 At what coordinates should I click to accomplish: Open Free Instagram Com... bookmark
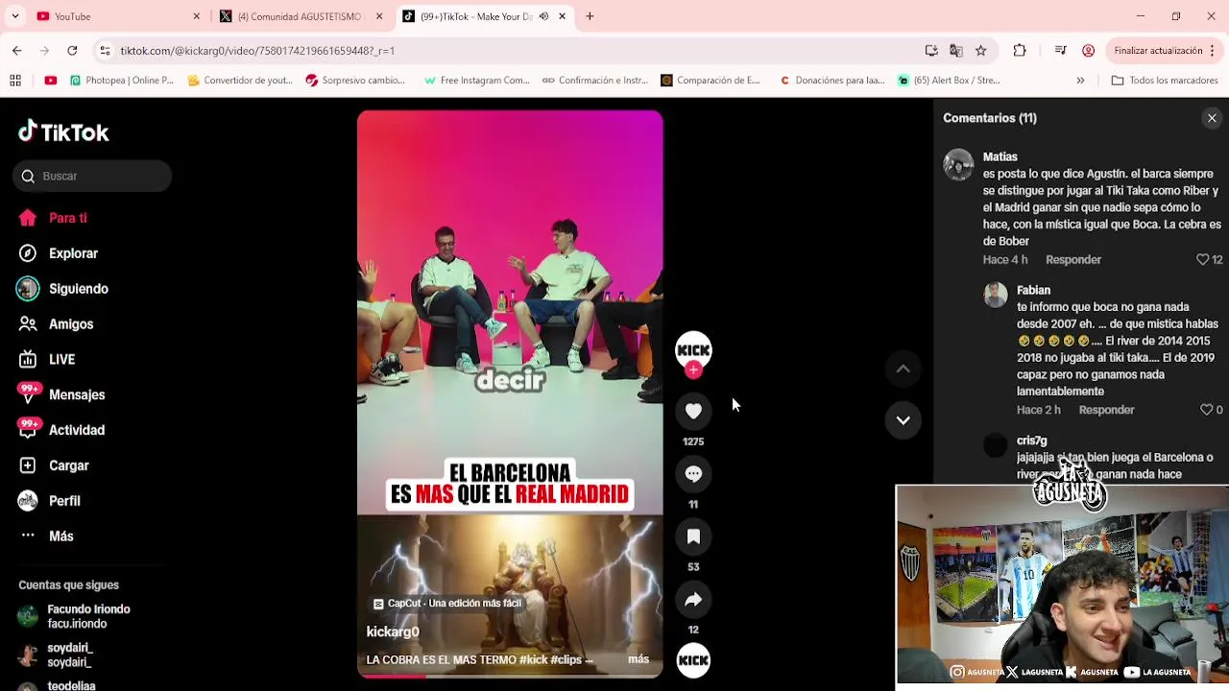476,81
